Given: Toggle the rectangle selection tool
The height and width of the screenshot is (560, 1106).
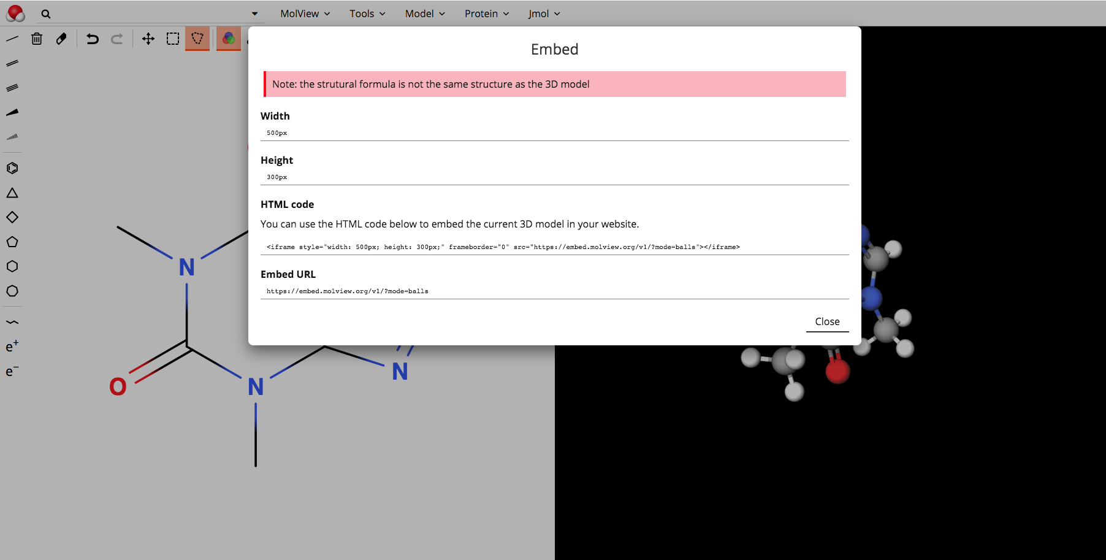Looking at the screenshot, I should (173, 39).
